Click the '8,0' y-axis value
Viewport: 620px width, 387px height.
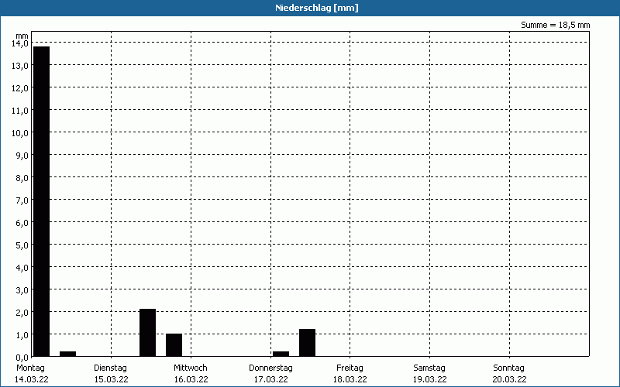point(22,178)
